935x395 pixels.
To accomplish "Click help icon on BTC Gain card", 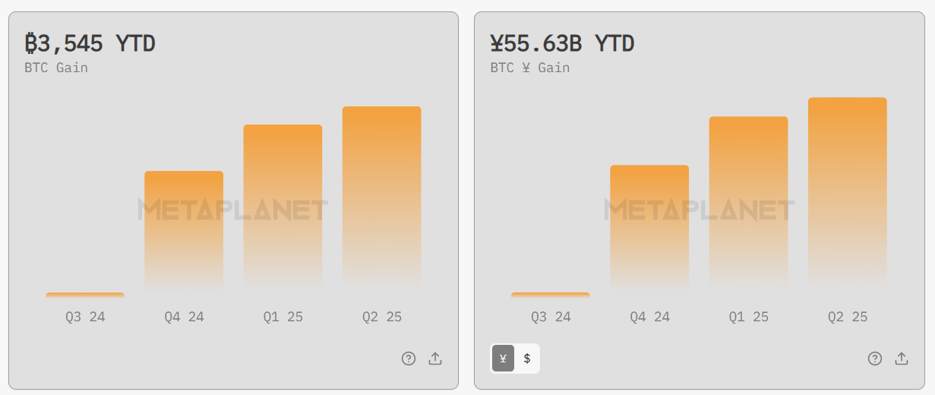I will [x=409, y=359].
